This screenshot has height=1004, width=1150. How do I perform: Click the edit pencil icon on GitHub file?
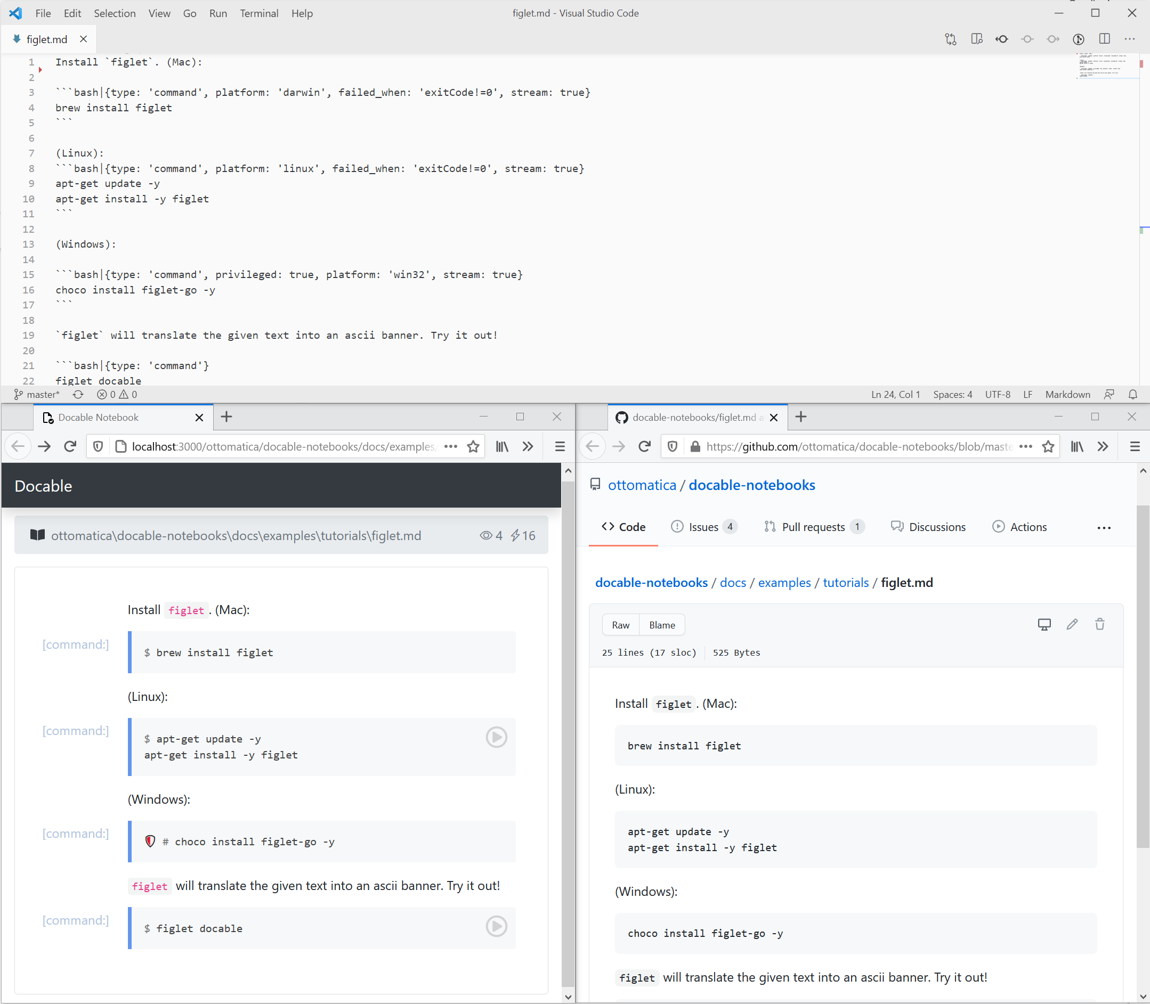point(1072,624)
